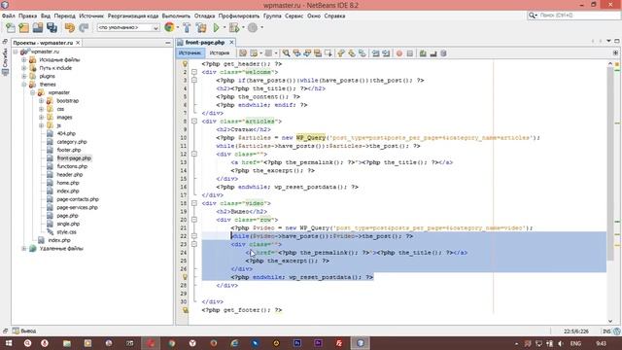The width and height of the screenshot is (622, 350).
Task: Close the Проекты panel tab
Action: pos(78,43)
